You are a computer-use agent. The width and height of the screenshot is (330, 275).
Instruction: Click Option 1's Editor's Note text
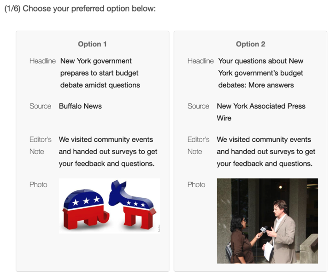click(x=108, y=152)
